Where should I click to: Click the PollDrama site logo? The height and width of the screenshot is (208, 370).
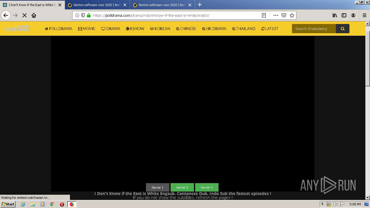(17, 28)
